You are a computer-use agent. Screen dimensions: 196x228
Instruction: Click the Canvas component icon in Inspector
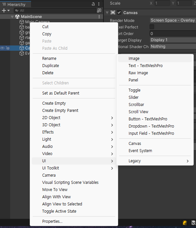pyautogui.click(x=113, y=12)
